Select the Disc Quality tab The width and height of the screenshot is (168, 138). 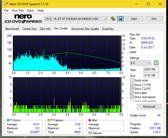click(x=61, y=28)
